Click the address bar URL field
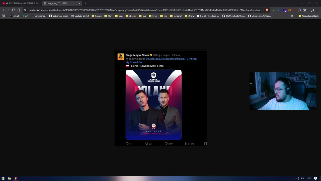Image resolution: width=321 pixels, height=181 pixels. pos(145,10)
